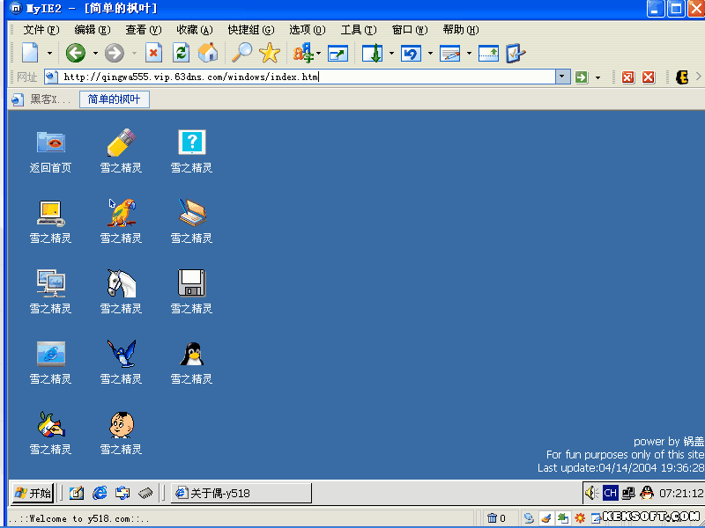The image size is (705, 528).
Task: Click the yellow E icon in address bar
Action: tap(682, 77)
